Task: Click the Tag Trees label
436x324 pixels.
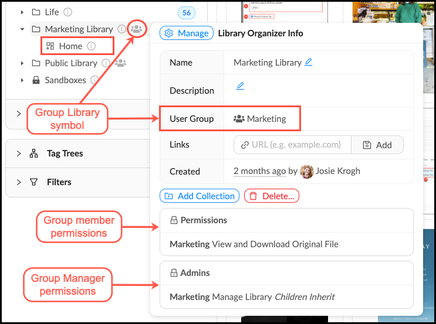Action: [65, 154]
